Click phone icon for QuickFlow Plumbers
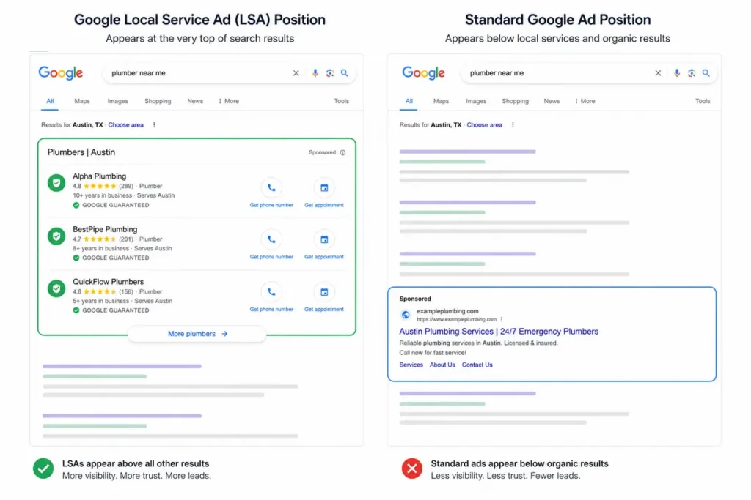 tap(271, 292)
